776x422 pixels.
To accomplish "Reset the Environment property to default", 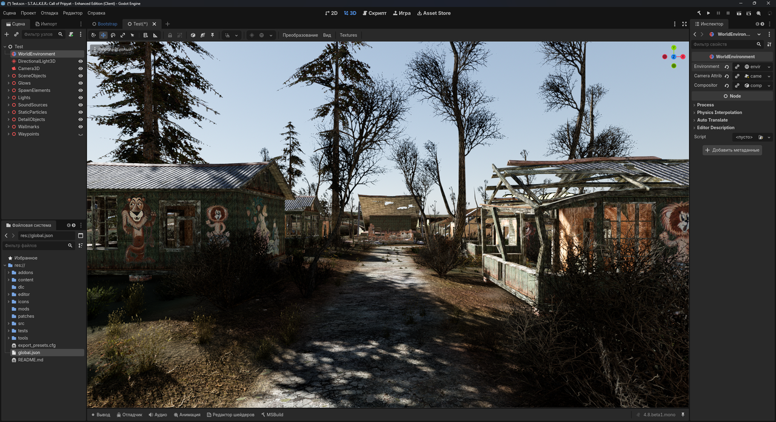I will [727, 67].
